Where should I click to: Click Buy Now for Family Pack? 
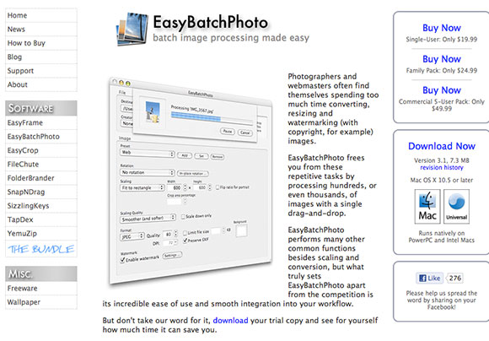point(441,59)
